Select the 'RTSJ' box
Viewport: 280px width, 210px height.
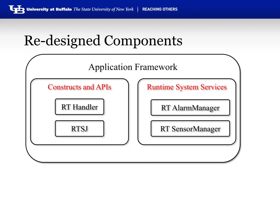[80, 129]
